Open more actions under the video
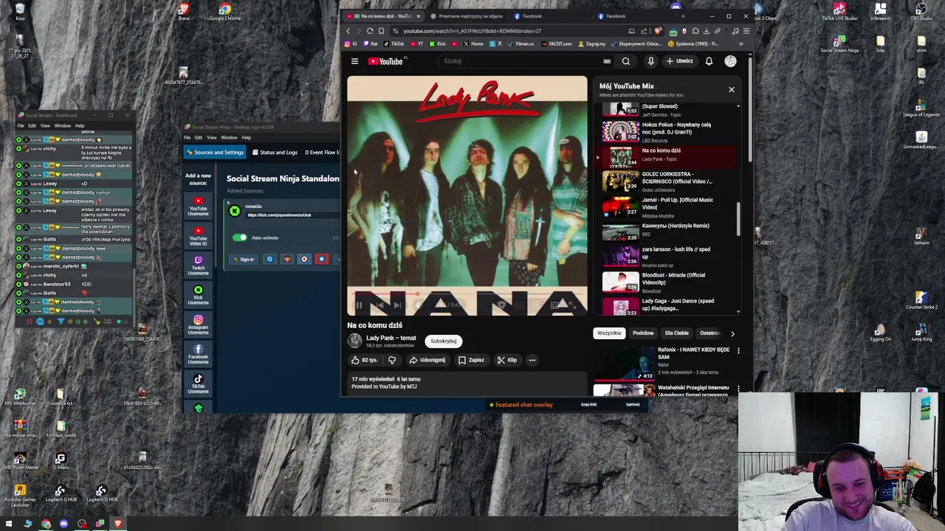The image size is (945, 531). point(532,360)
